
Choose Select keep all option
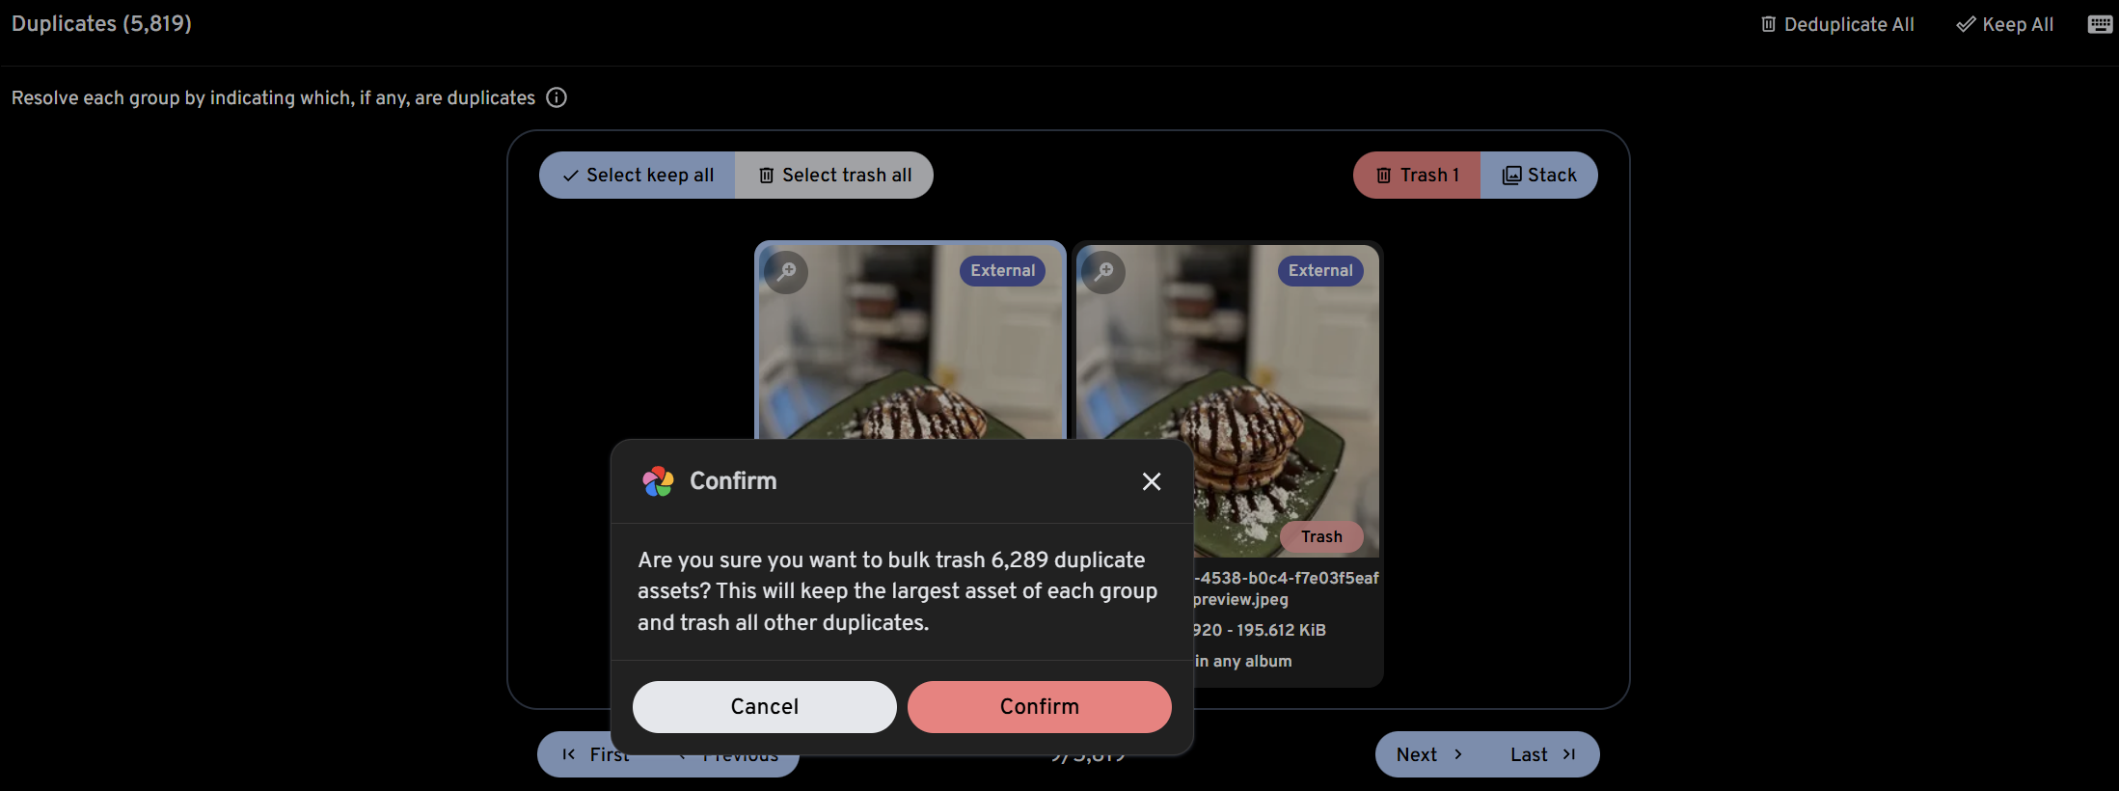pos(638,175)
